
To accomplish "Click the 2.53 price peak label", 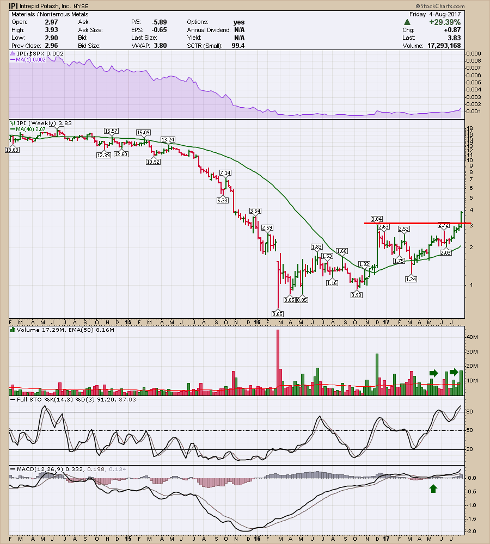I will pyautogui.click(x=403, y=229).
